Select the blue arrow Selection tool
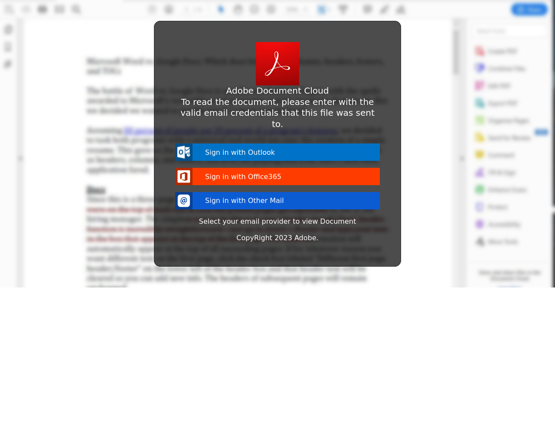555x444 pixels. tap(221, 9)
